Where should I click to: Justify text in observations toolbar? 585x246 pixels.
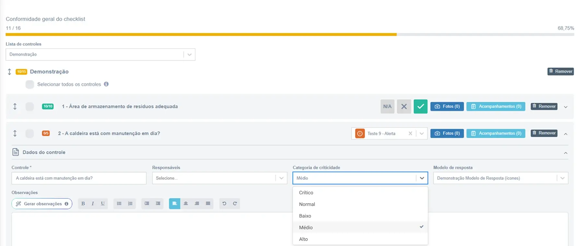pos(208,203)
